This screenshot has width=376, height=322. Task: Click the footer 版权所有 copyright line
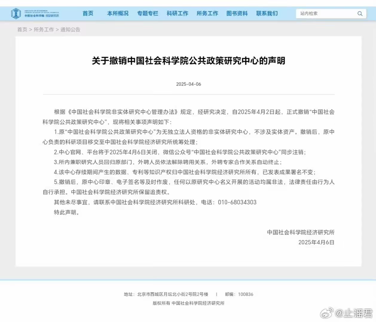pyautogui.click(x=189, y=303)
